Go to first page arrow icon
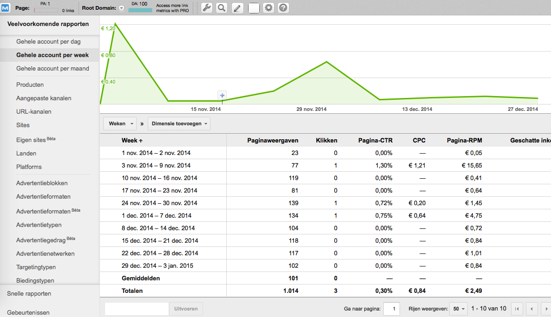Image resolution: width=551 pixels, height=317 pixels. coord(517,309)
